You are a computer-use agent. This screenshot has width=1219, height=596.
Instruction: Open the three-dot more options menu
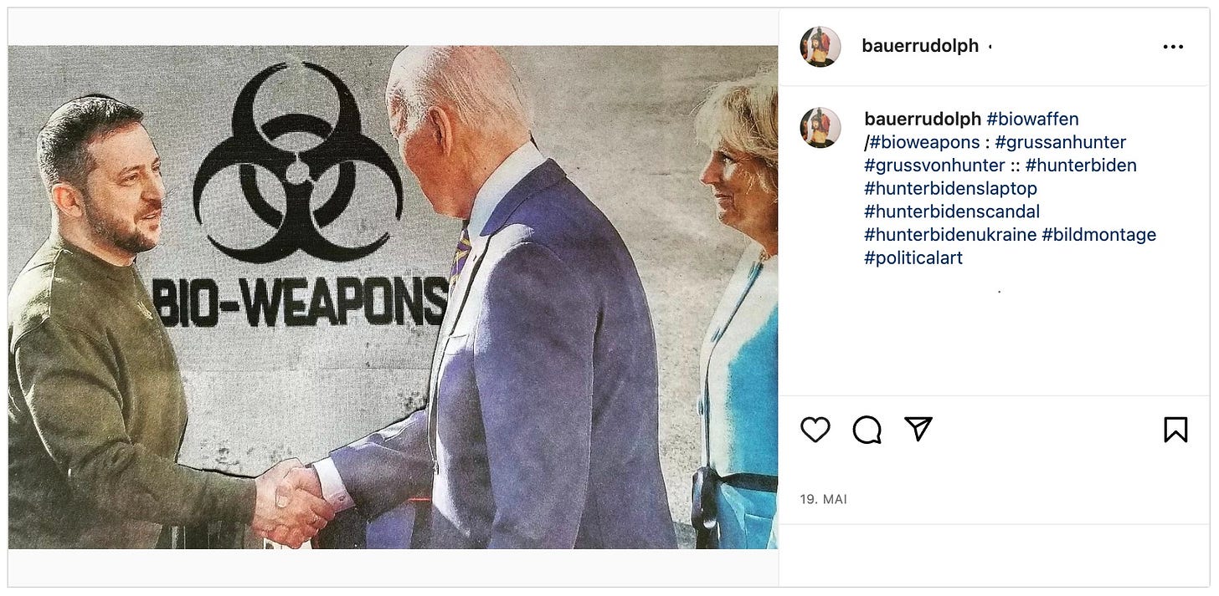pos(1174,47)
